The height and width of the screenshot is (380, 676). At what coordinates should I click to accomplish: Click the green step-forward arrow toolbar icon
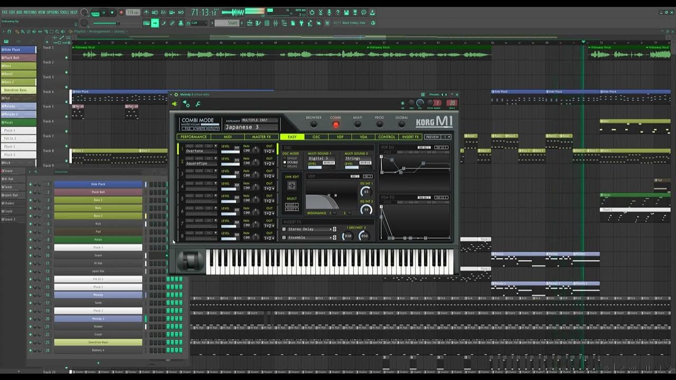click(x=155, y=23)
